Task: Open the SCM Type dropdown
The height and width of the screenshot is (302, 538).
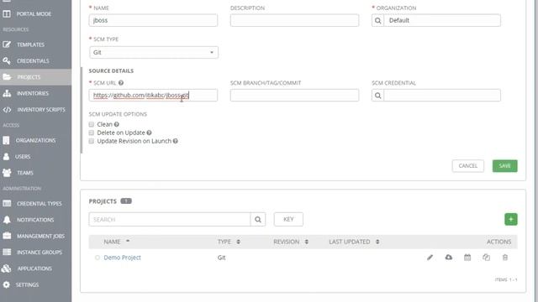Action: (153, 52)
